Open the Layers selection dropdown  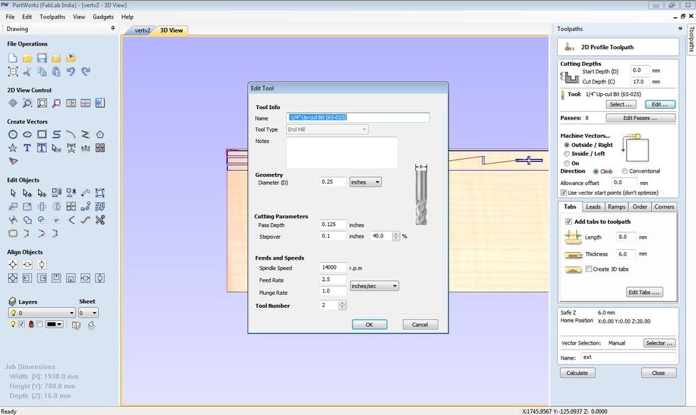tap(41, 313)
